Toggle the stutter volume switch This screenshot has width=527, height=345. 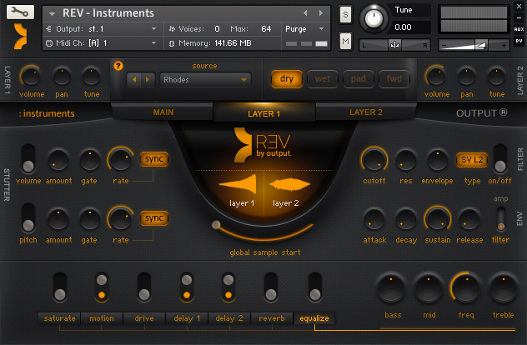pos(28,159)
